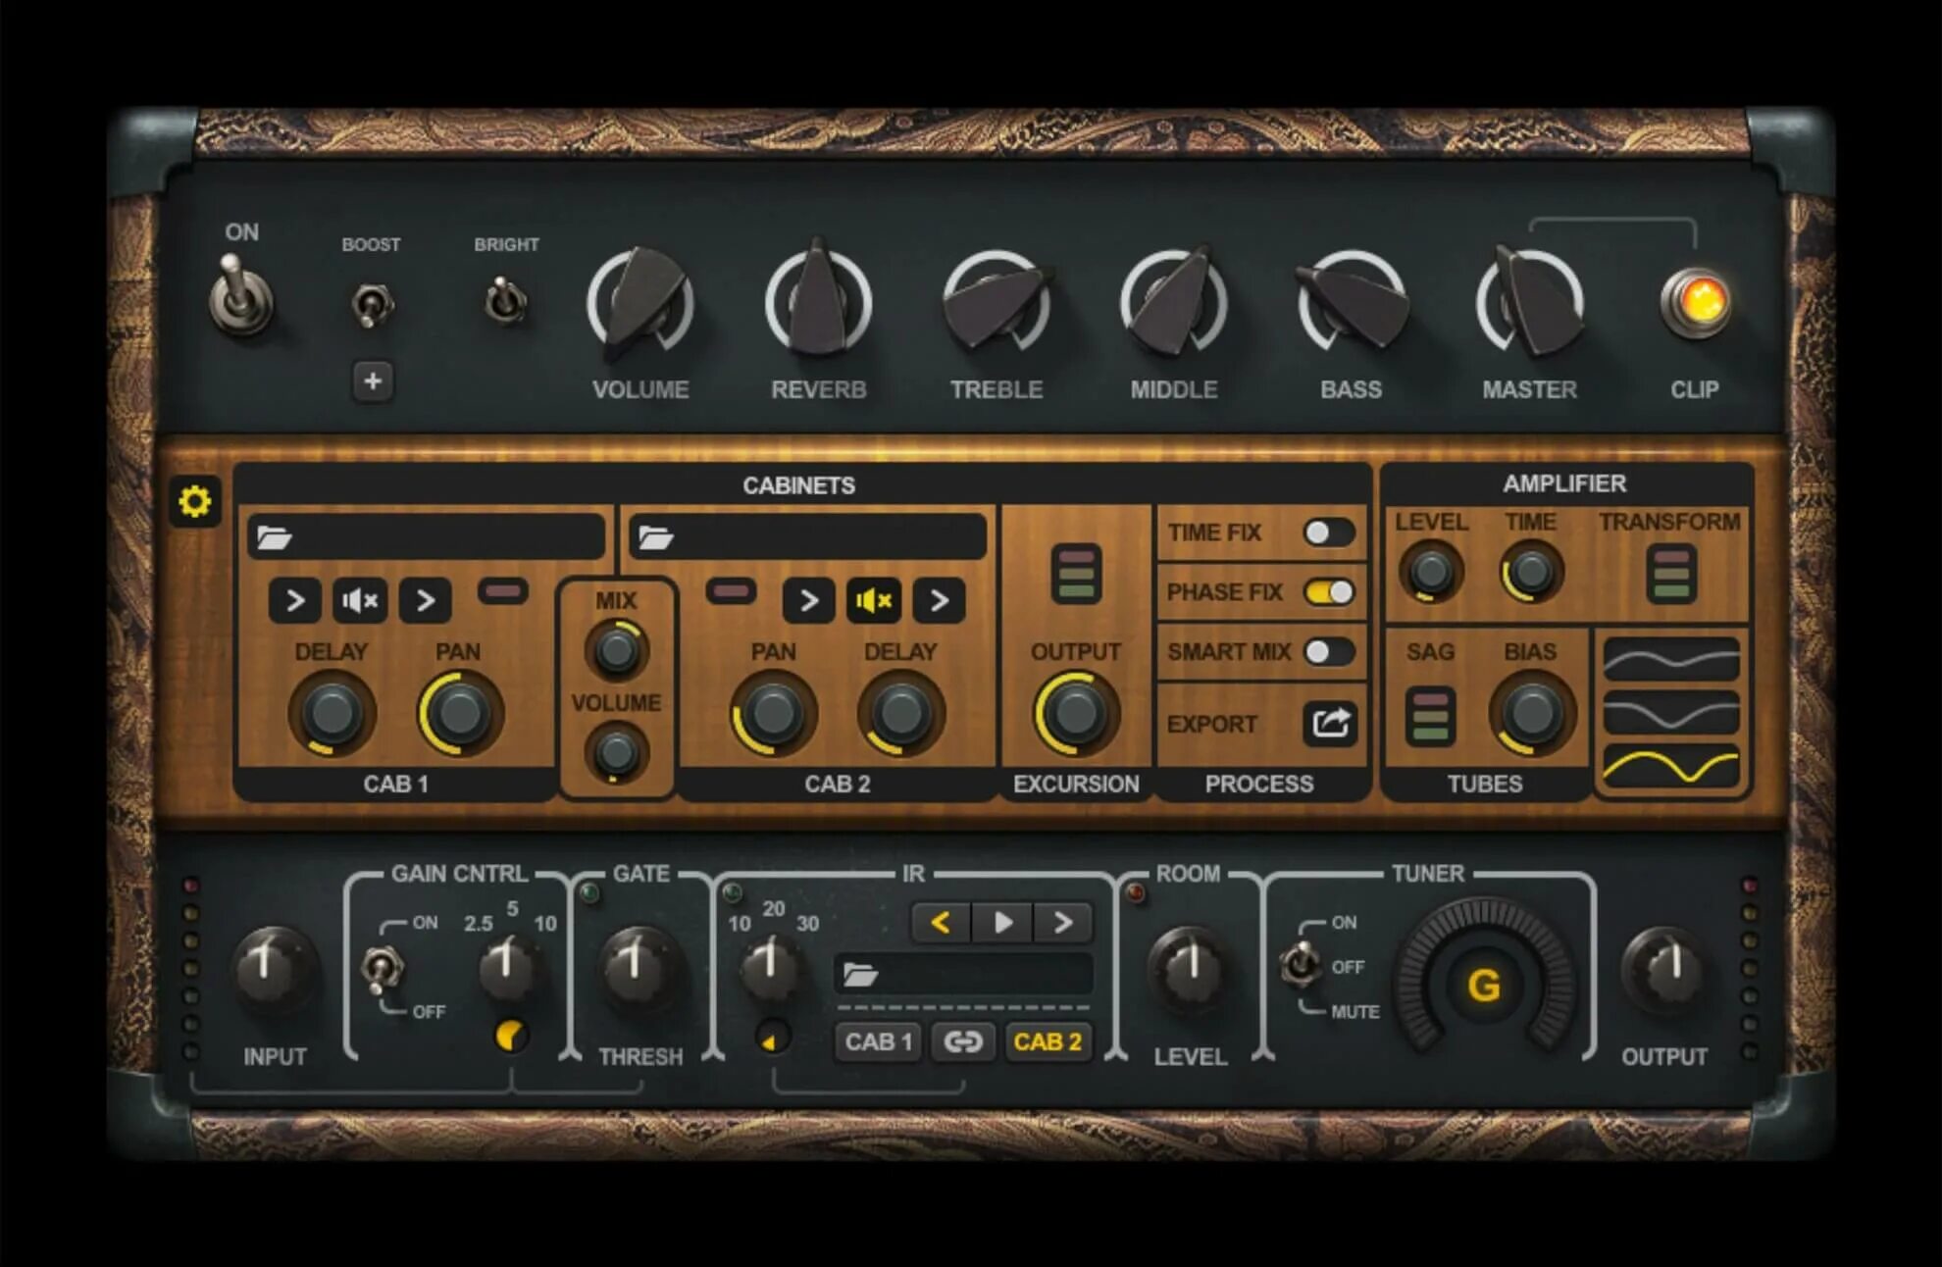Select the CAB 1 IR tab
Viewport: 1942px width, 1267px height.
pyautogui.click(x=878, y=1041)
